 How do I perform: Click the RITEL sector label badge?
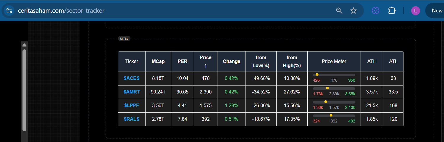pos(124,39)
